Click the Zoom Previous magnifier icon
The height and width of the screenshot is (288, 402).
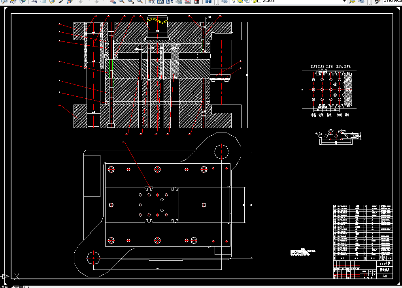tap(140, 1)
